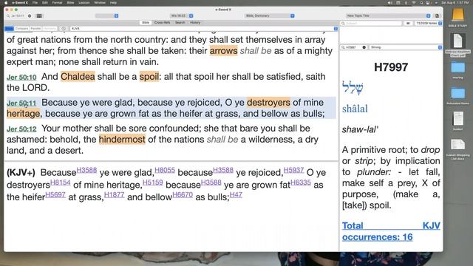473x266 pixels.
Task: Click the small view button next to subject search
Action: 408,23
